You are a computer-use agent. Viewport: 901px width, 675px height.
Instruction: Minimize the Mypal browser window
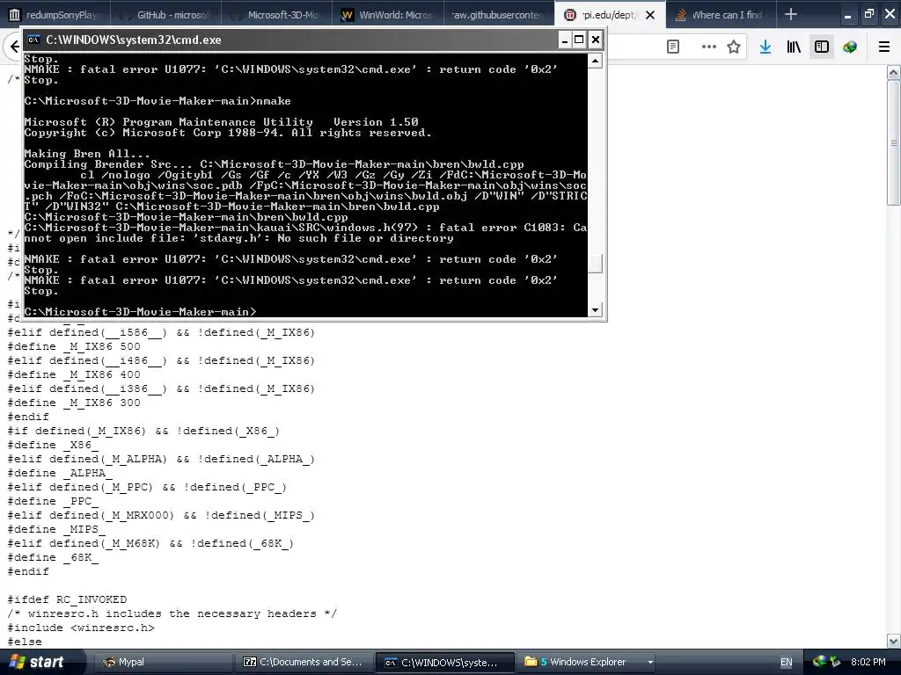tap(847, 15)
